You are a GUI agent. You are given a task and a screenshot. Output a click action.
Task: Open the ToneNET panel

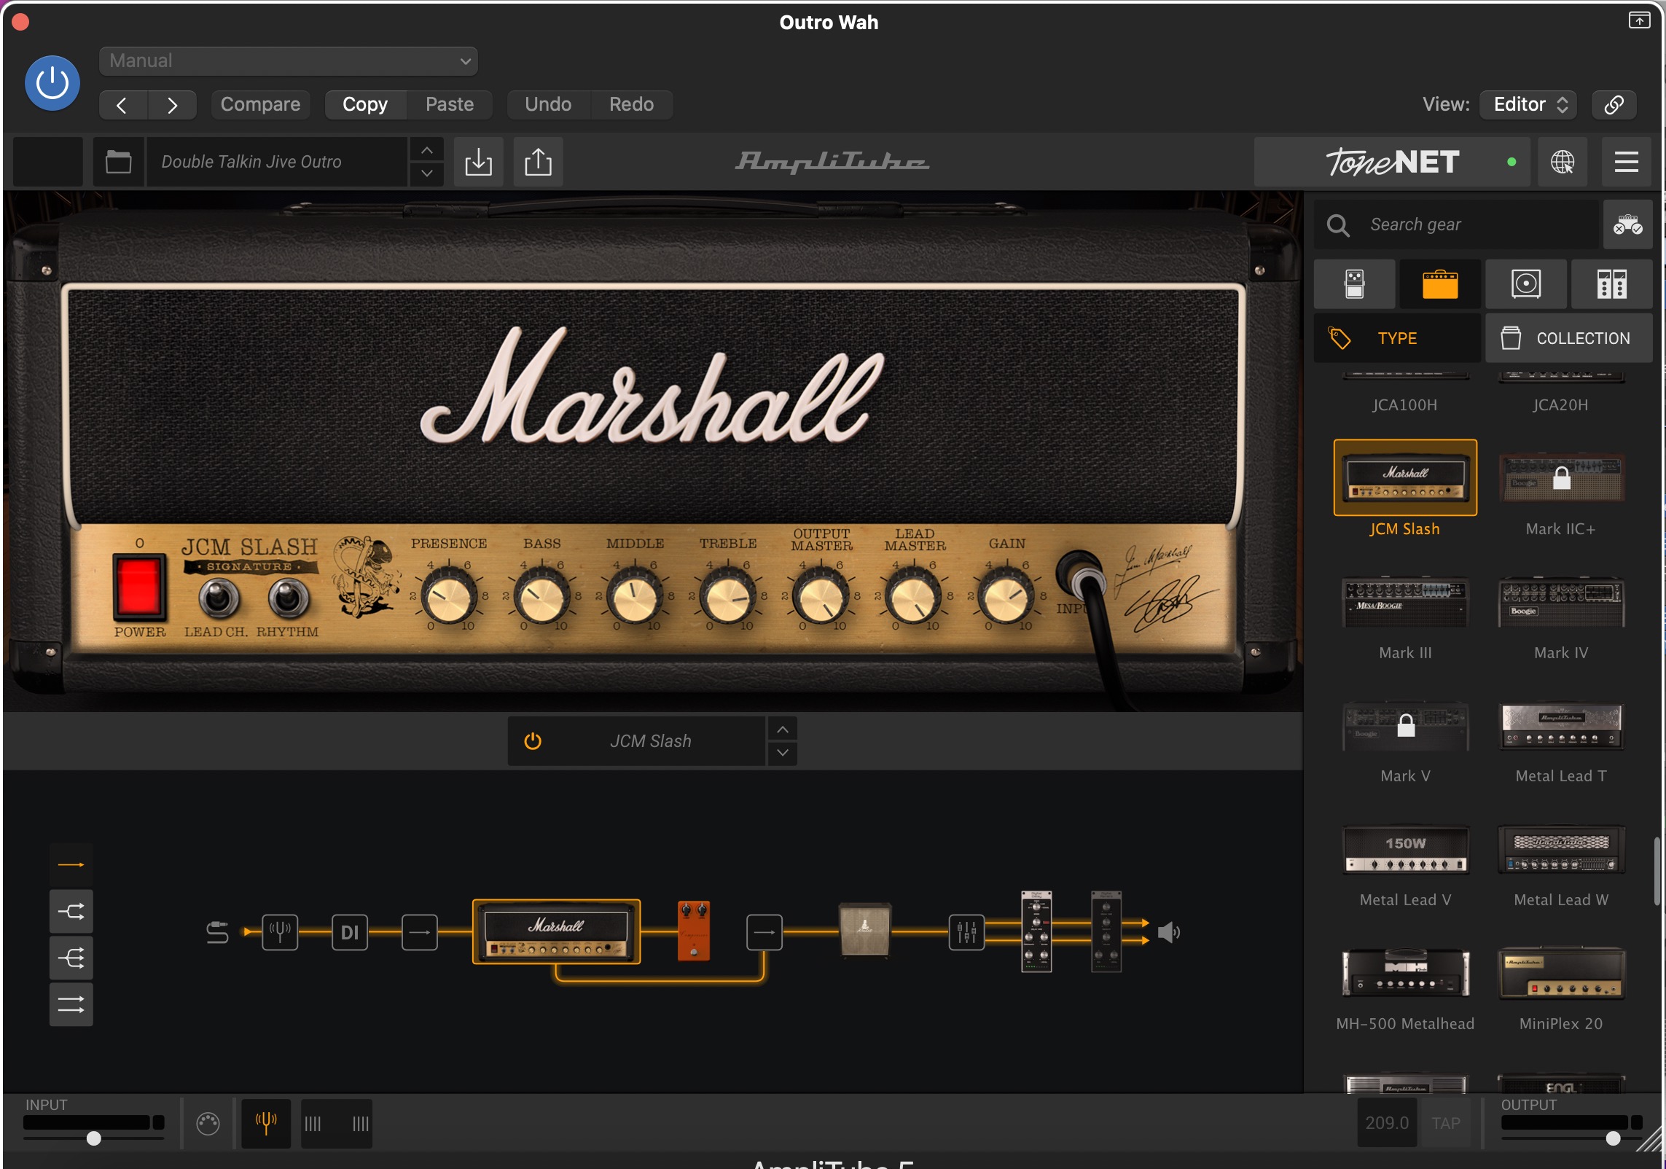[1392, 161]
